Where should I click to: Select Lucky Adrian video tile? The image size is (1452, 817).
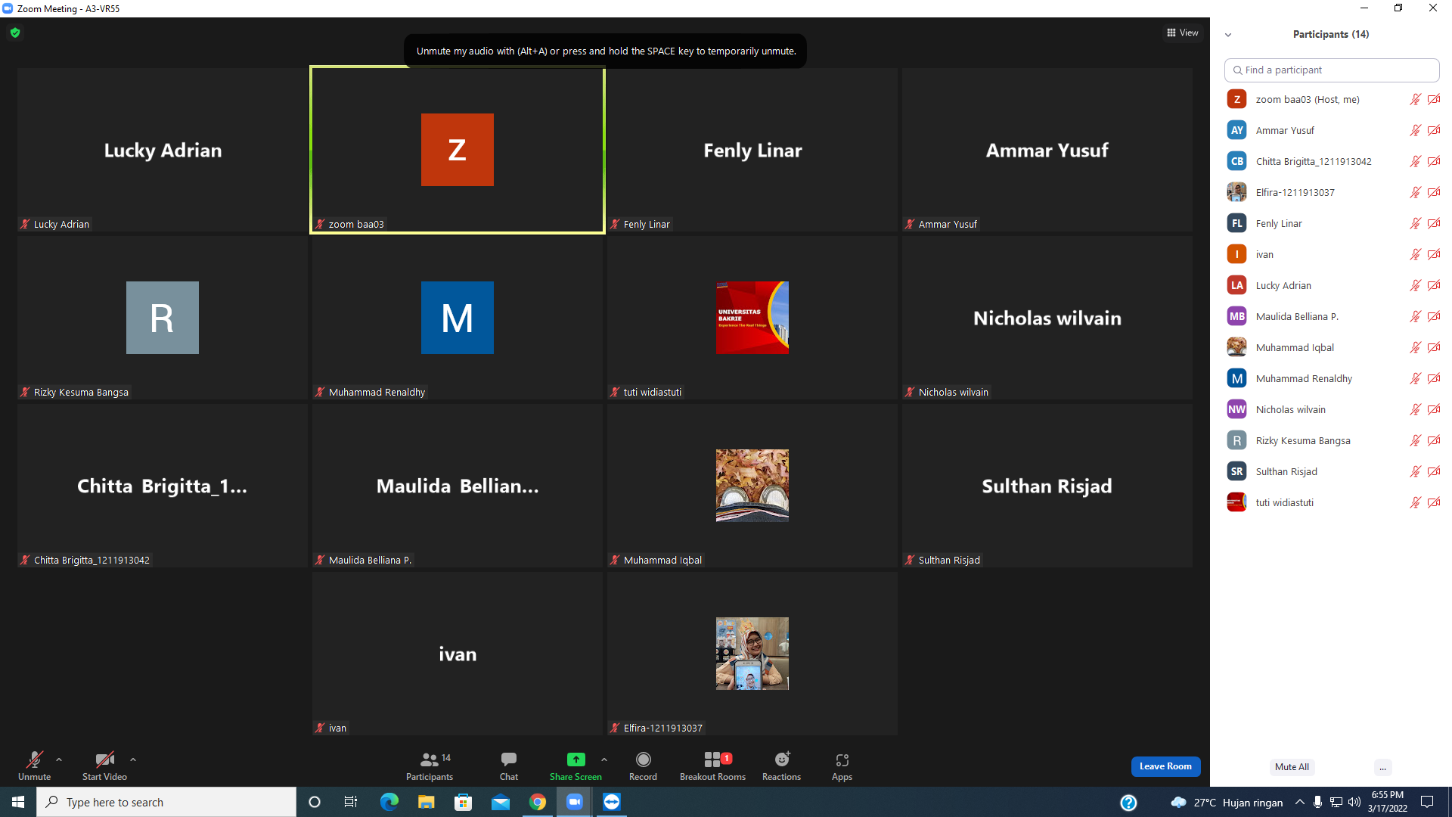163,150
